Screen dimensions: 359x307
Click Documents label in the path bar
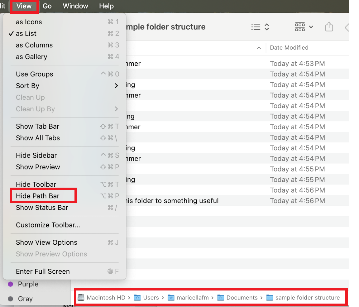point(242,298)
